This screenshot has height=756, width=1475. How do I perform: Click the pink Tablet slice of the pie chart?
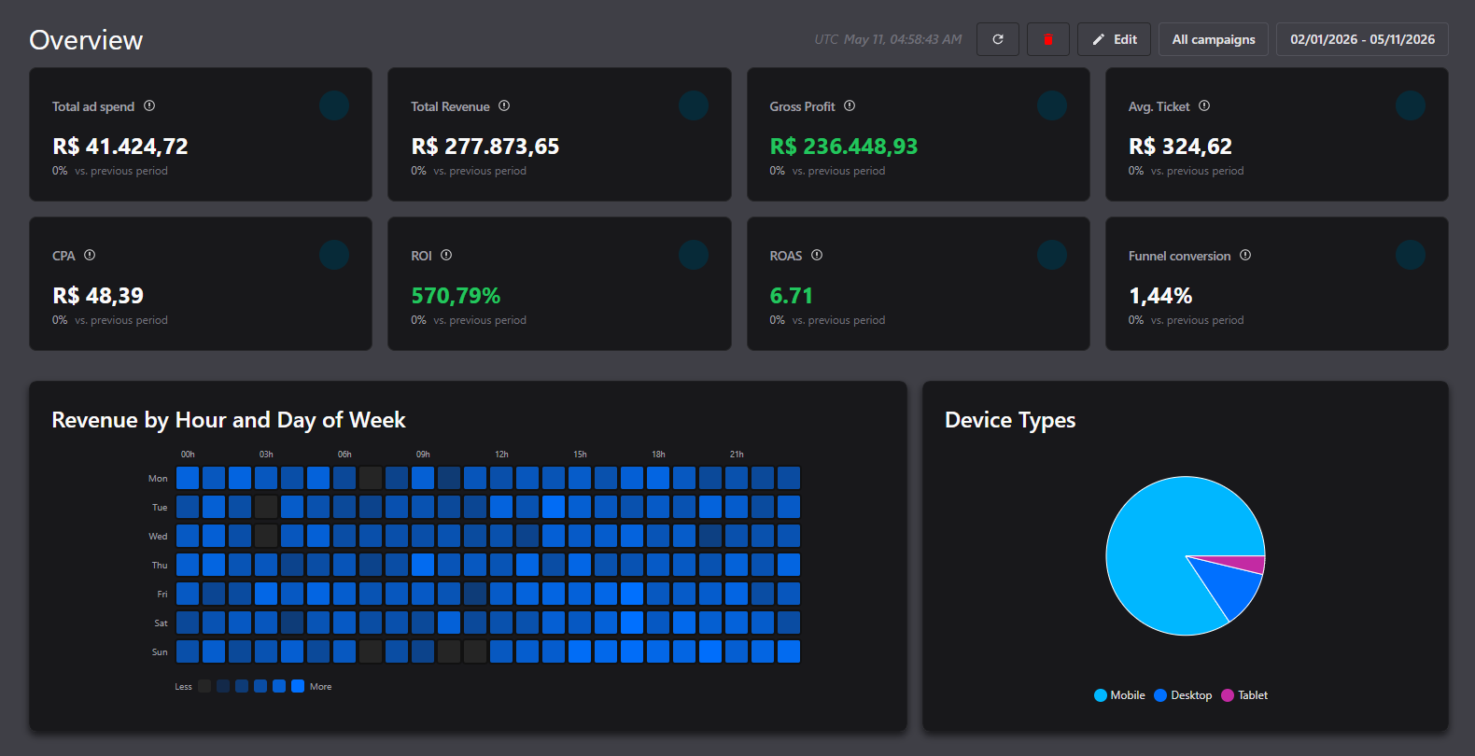pyautogui.click(x=1246, y=564)
